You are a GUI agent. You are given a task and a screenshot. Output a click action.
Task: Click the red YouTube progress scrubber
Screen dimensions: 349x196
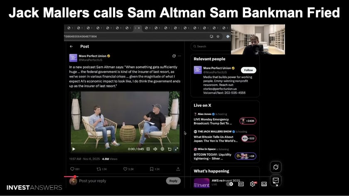point(75,177)
